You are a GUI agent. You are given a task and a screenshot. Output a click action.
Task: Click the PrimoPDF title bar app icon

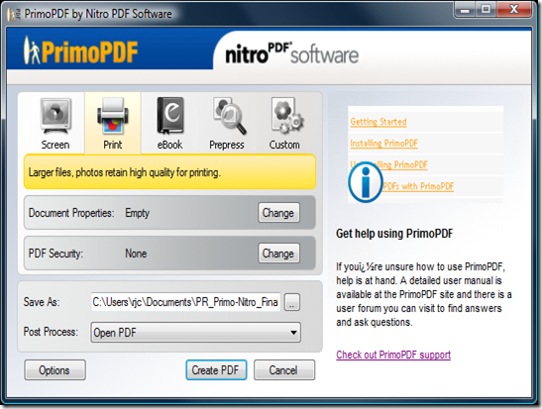pos(14,14)
